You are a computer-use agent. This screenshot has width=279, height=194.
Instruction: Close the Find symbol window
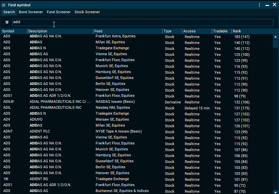tap(274, 5)
